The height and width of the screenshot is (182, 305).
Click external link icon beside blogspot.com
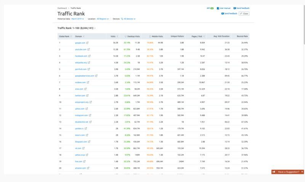tap(89, 142)
